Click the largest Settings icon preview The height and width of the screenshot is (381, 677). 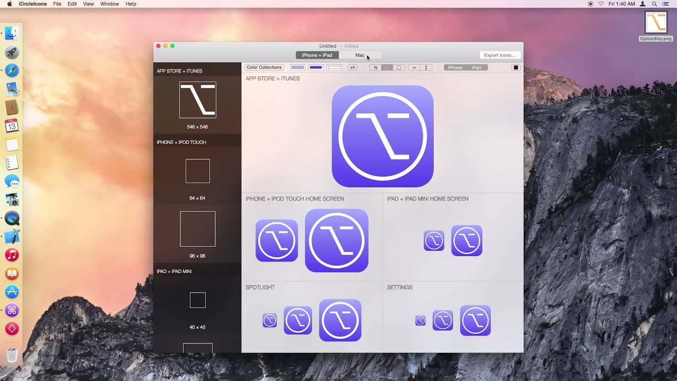tap(475, 320)
